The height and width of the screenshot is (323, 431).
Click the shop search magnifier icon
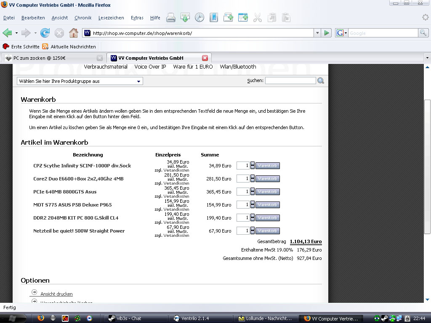(x=320, y=81)
